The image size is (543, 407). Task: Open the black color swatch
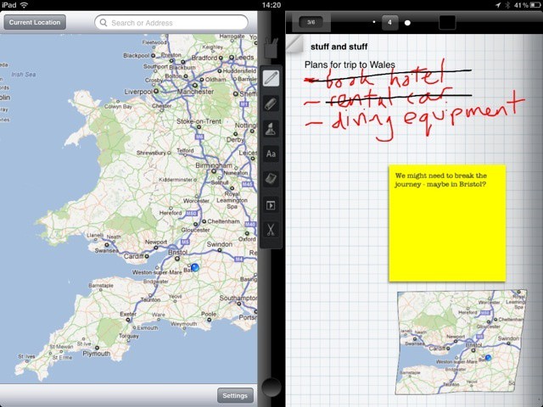coord(449,21)
